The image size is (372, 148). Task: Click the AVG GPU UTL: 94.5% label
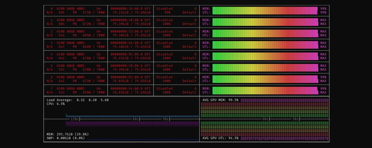coord(220,138)
